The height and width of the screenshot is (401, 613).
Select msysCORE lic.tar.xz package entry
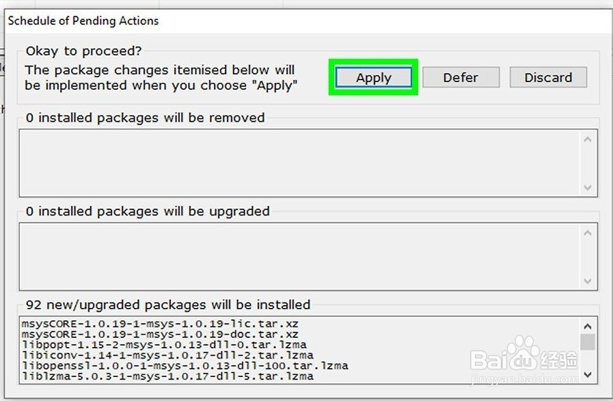click(x=160, y=324)
